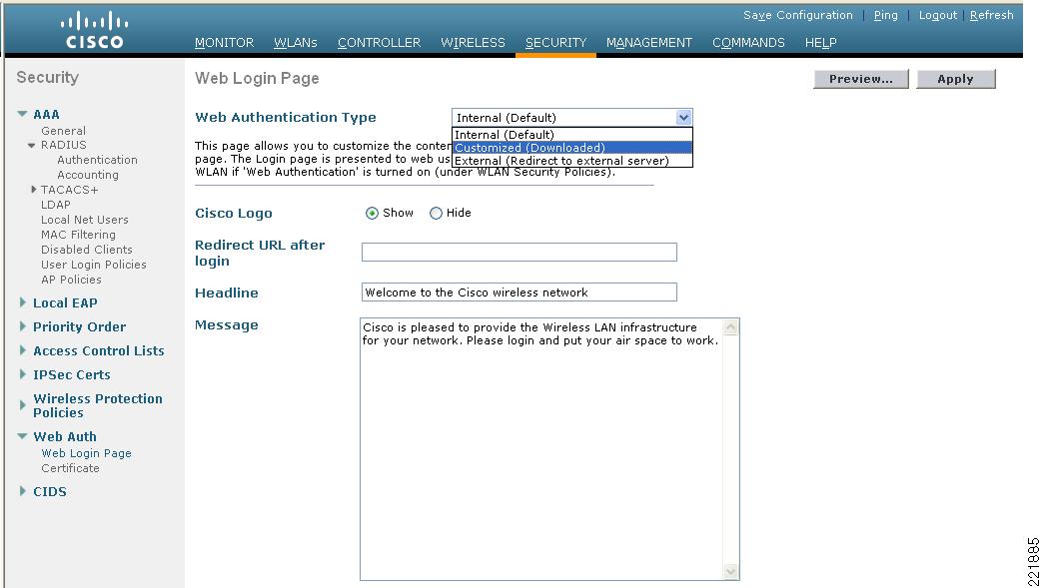
Task: Expand the CIDS section
Action: coord(23,491)
